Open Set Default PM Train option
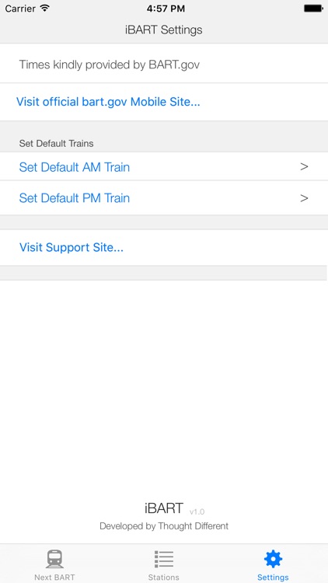 164,197
